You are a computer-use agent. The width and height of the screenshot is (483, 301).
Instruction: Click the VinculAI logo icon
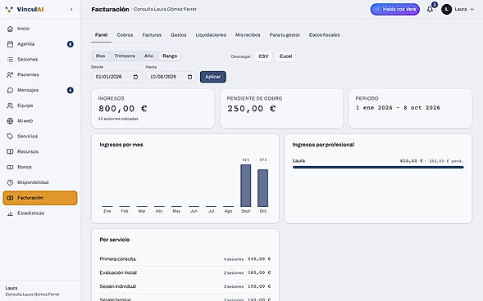(9, 10)
